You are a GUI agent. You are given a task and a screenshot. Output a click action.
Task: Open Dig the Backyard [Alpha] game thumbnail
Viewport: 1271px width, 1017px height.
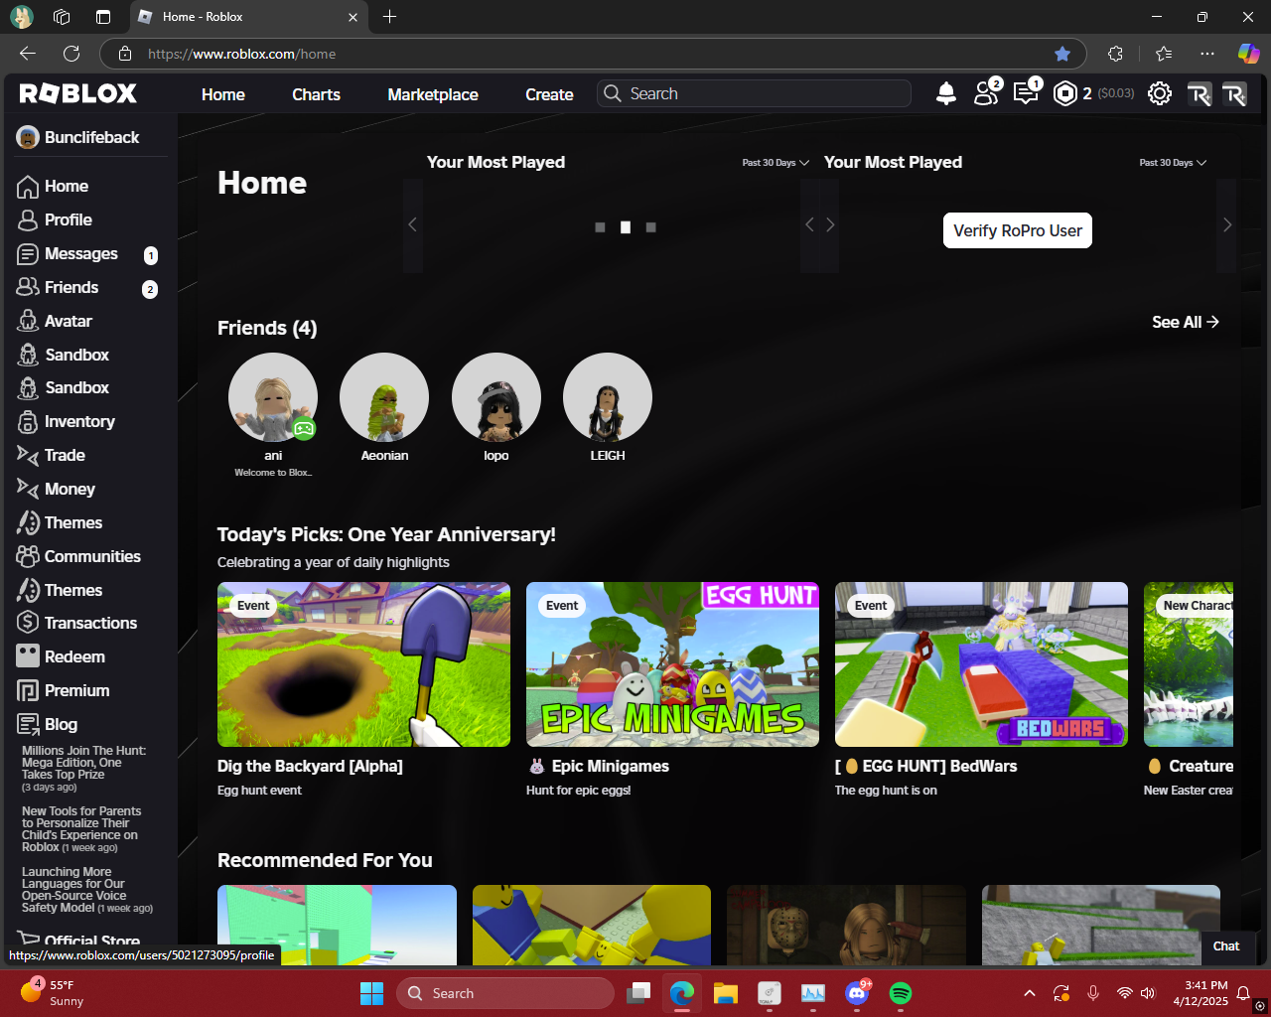(x=363, y=664)
